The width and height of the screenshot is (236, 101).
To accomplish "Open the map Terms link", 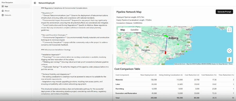I will (230, 64).
